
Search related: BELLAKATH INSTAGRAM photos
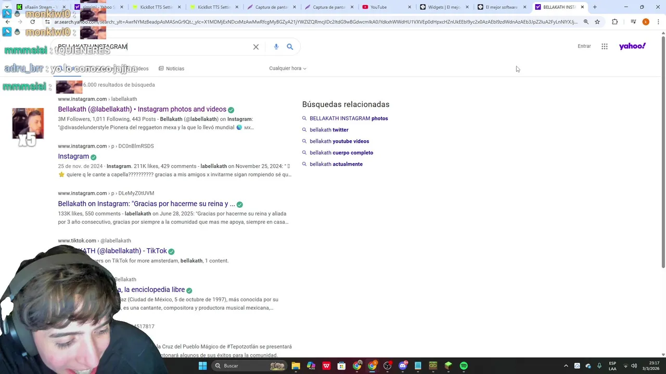[349, 118]
